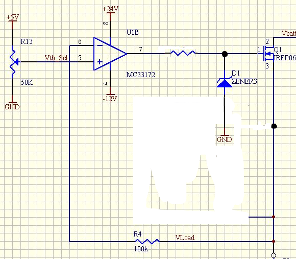
Task: Click the U1B designator text
Action: point(133,32)
